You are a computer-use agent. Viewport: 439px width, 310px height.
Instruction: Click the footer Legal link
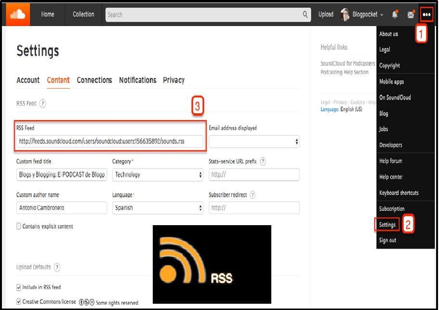click(325, 102)
